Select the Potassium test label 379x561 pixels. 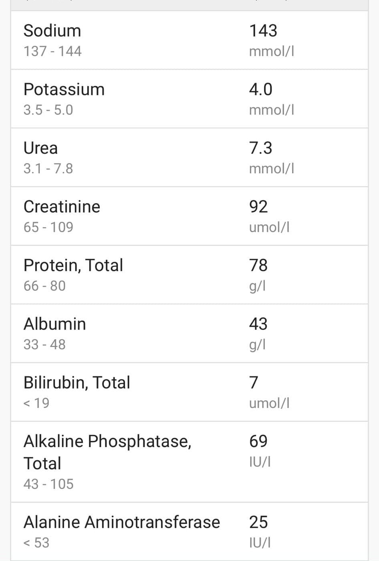click(64, 89)
